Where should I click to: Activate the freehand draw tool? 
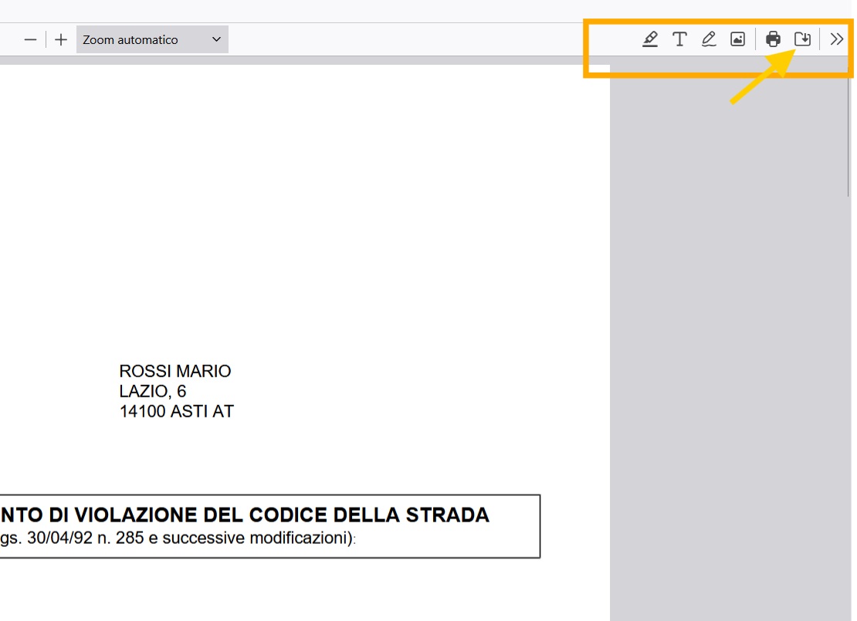click(709, 39)
